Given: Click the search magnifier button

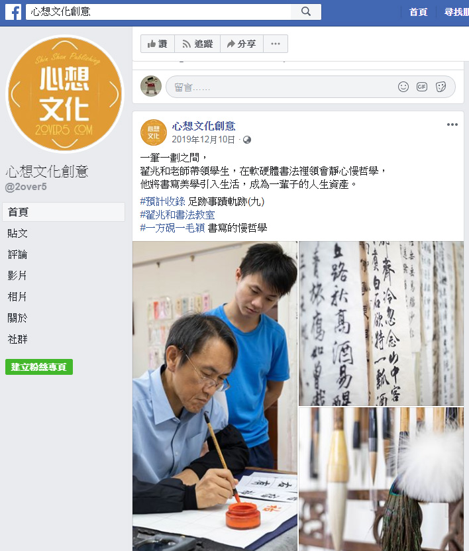Looking at the screenshot, I should pyautogui.click(x=306, y=12).
